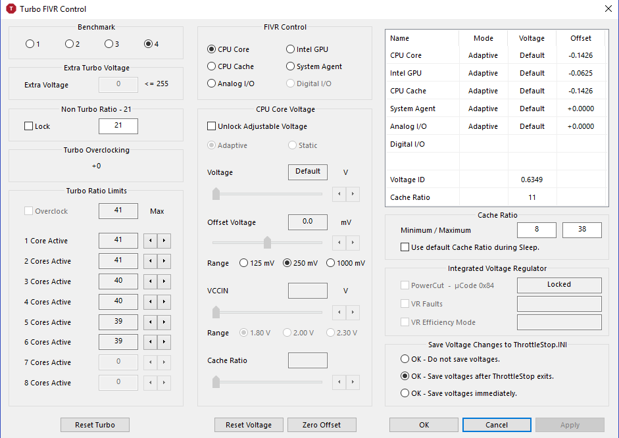Decrease the 6 Cores Active ratio arrow
This screenshot has width=619, height=438.
[x=151, y=342]
